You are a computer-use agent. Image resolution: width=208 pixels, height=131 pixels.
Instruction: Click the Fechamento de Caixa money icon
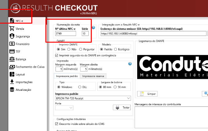coord(12,67)
